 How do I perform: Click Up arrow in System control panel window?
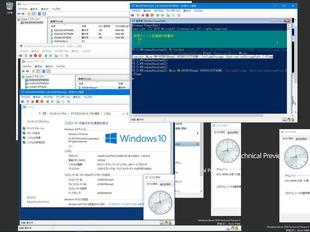tap(40, 114)
